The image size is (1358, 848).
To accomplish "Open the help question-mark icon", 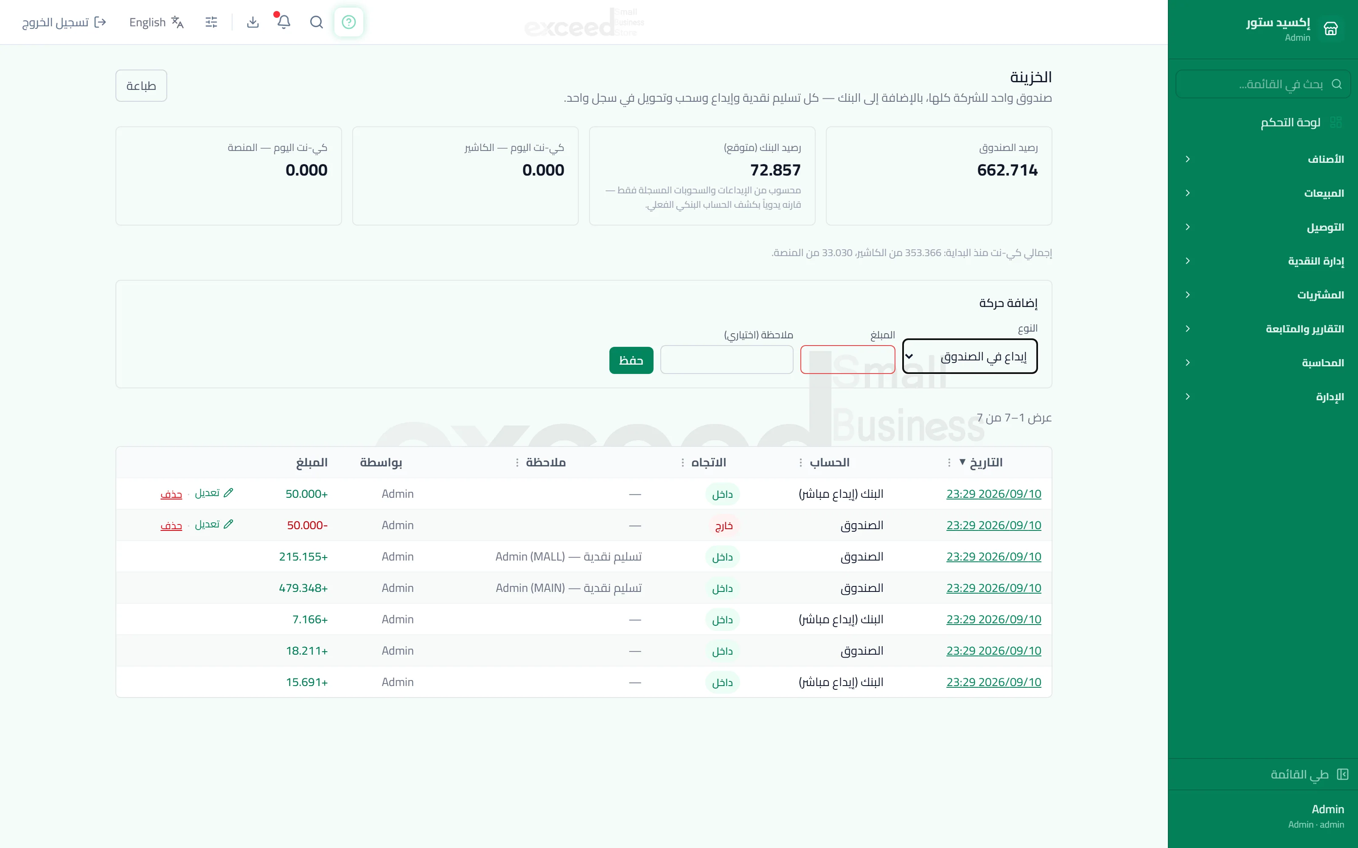I will click(348, 22).
